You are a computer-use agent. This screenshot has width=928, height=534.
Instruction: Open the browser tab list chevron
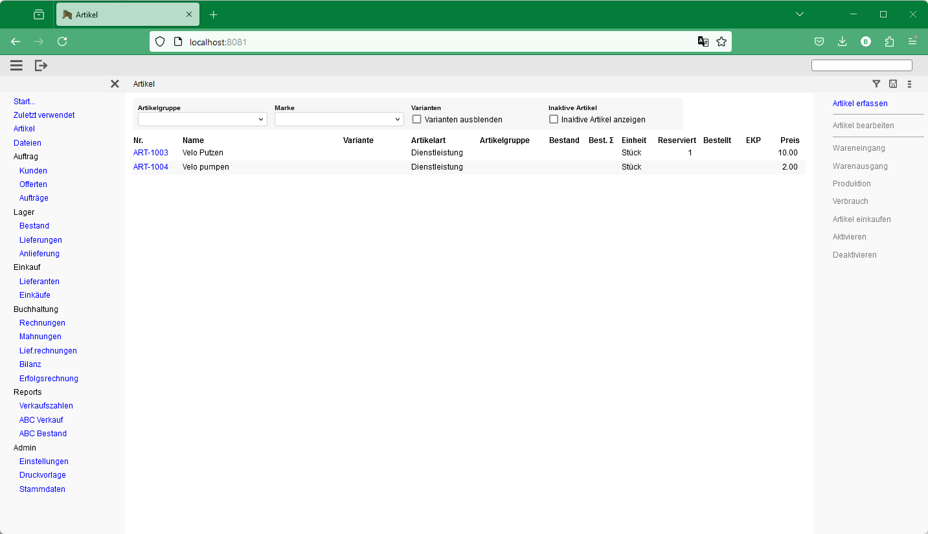click(x=799, y=14)
